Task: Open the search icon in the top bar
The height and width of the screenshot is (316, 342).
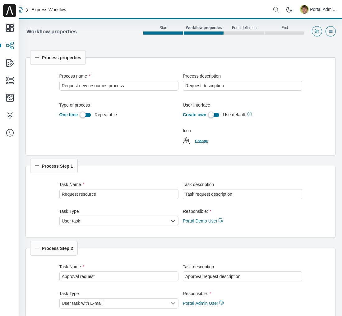Action: [276, 10]
